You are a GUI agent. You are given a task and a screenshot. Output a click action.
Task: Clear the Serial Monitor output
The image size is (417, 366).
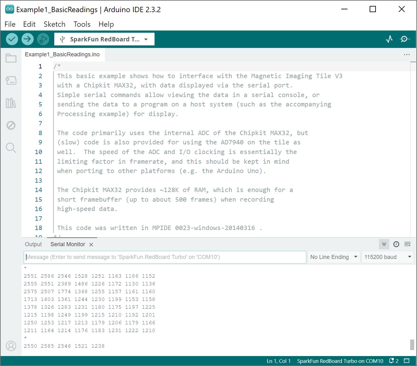point(407,244)
